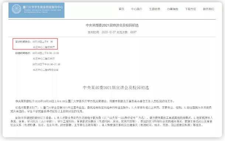This screenshot has height=141, width=225.
Task: Click 科艺中心二楼音乐厅 inside the red box
Action: tap(44, 47)
